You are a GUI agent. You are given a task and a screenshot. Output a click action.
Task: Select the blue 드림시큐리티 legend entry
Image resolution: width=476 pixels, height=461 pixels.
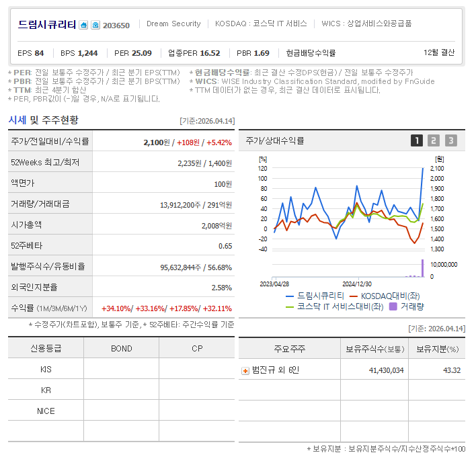315,296
